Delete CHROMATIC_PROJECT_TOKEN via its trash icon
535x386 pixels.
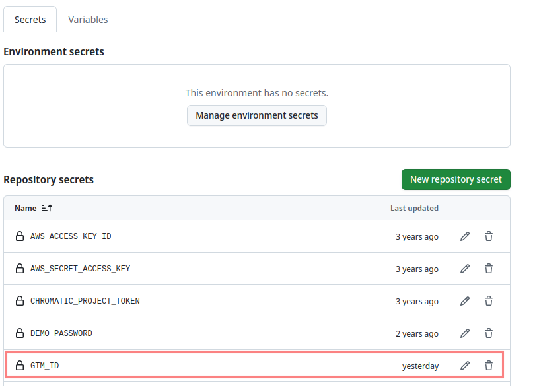(489, 300)
